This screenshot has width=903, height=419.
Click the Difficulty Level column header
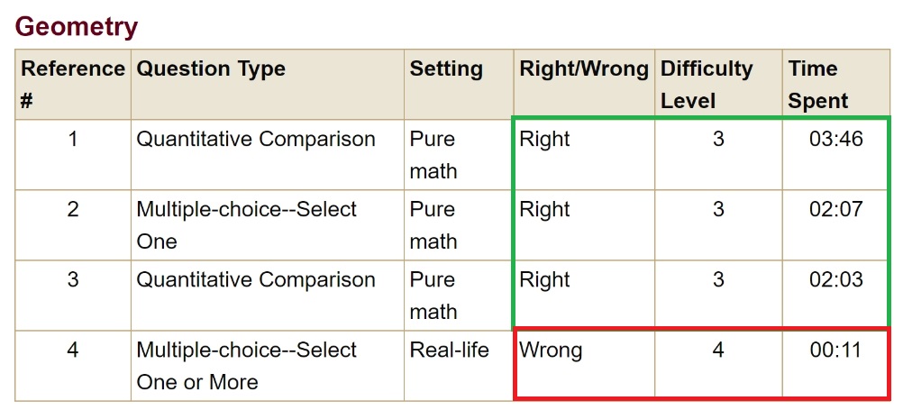[707, 85]
